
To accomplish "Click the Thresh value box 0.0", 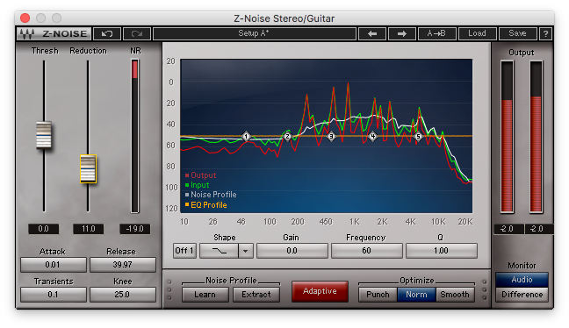I will 44,229.
